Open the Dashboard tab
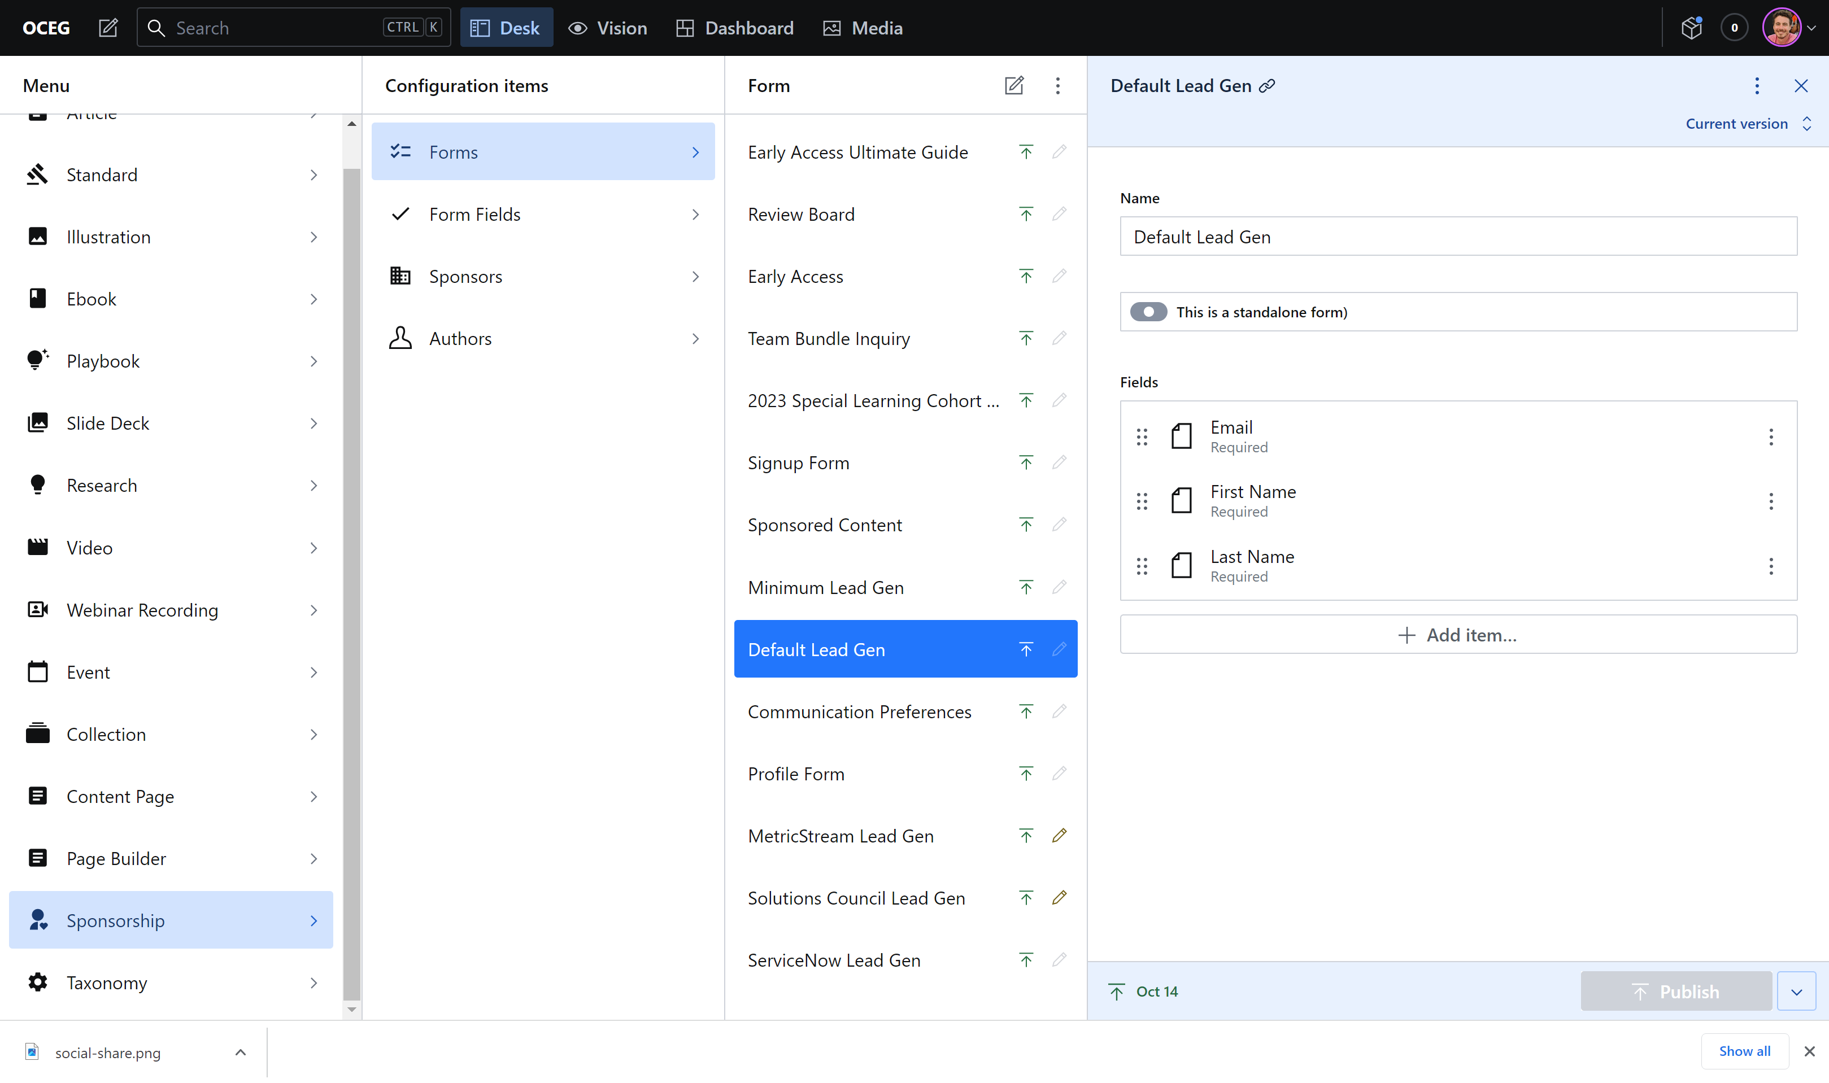 [x=735, y=28]
